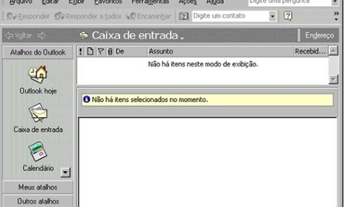Expand the Digite um contato combo box
This screenshot has height=207, width=345.
point(273,16)
